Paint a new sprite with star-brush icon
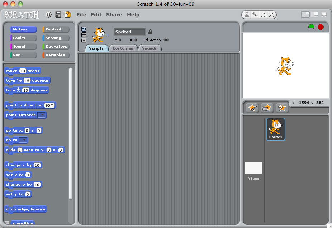The image size is (332, 228). (252, 108)
